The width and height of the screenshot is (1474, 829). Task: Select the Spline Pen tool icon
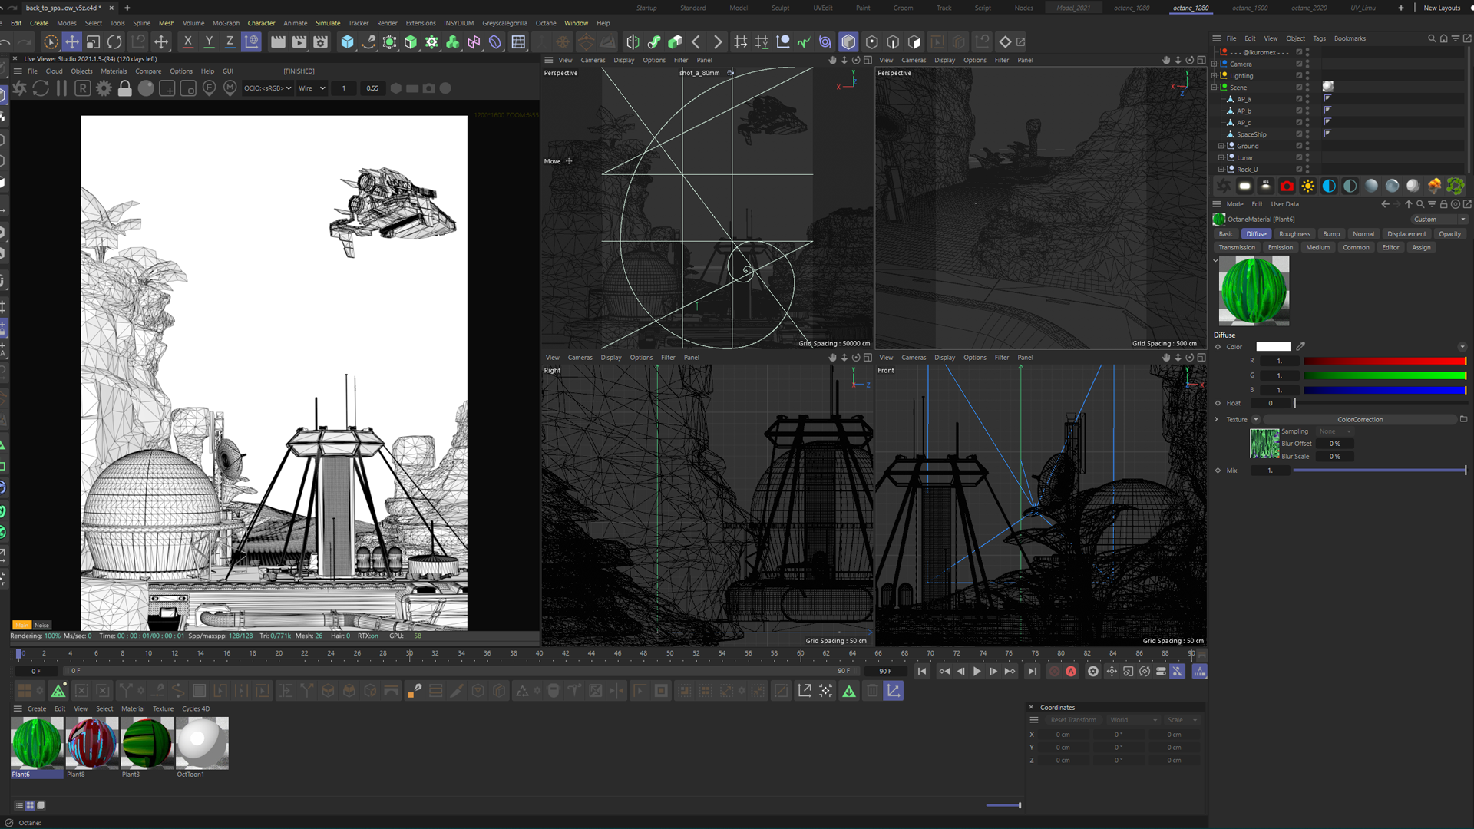pos(368,42)
